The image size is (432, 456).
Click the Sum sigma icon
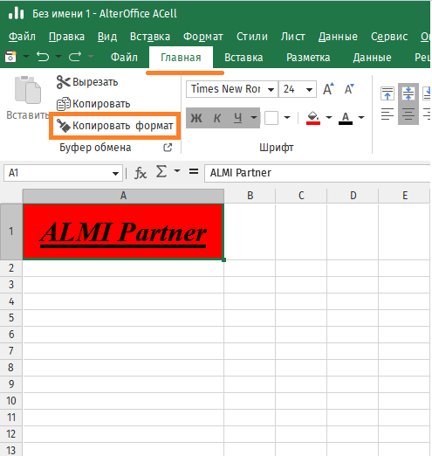coord(161,171)
